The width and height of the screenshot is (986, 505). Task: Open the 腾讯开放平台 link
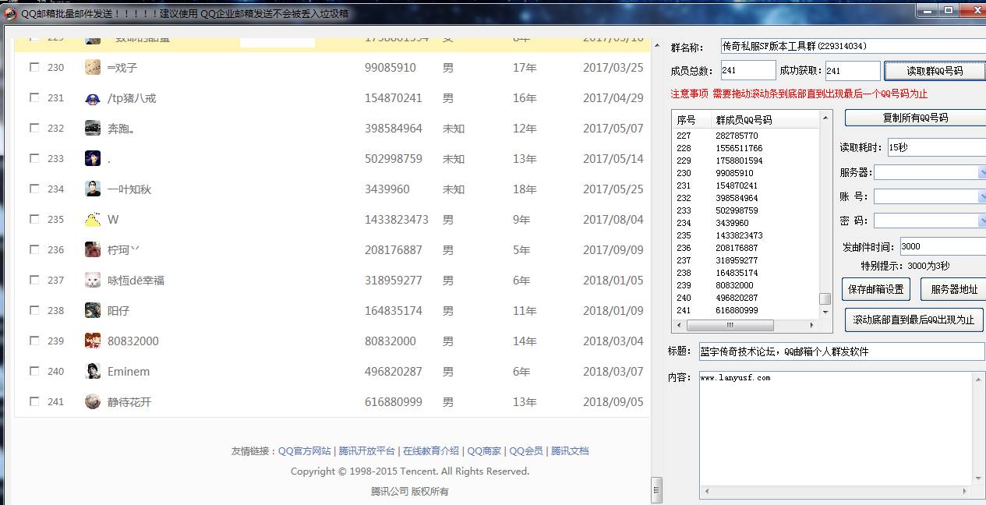click(x=366, y=451)
